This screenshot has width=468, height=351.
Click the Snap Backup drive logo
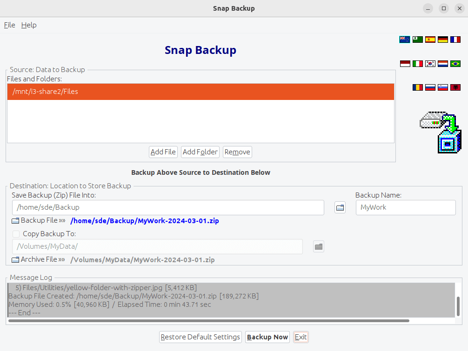[x=441, y=132]
